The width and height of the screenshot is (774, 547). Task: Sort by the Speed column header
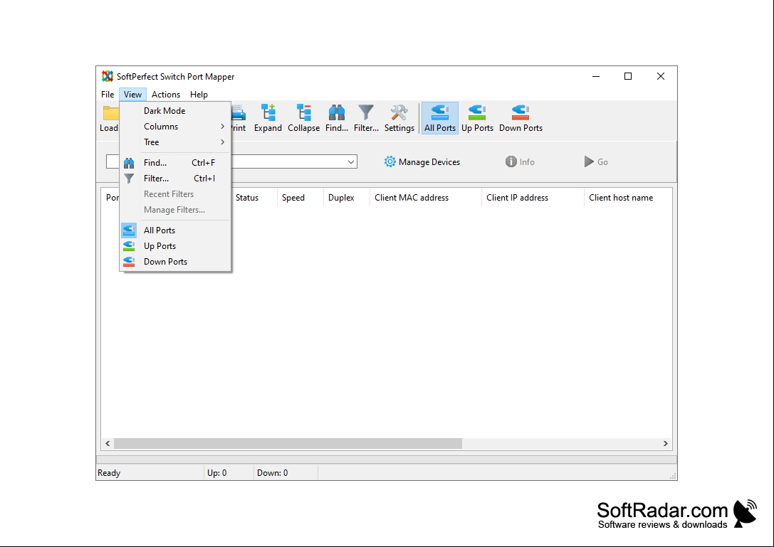coord(300,198)
